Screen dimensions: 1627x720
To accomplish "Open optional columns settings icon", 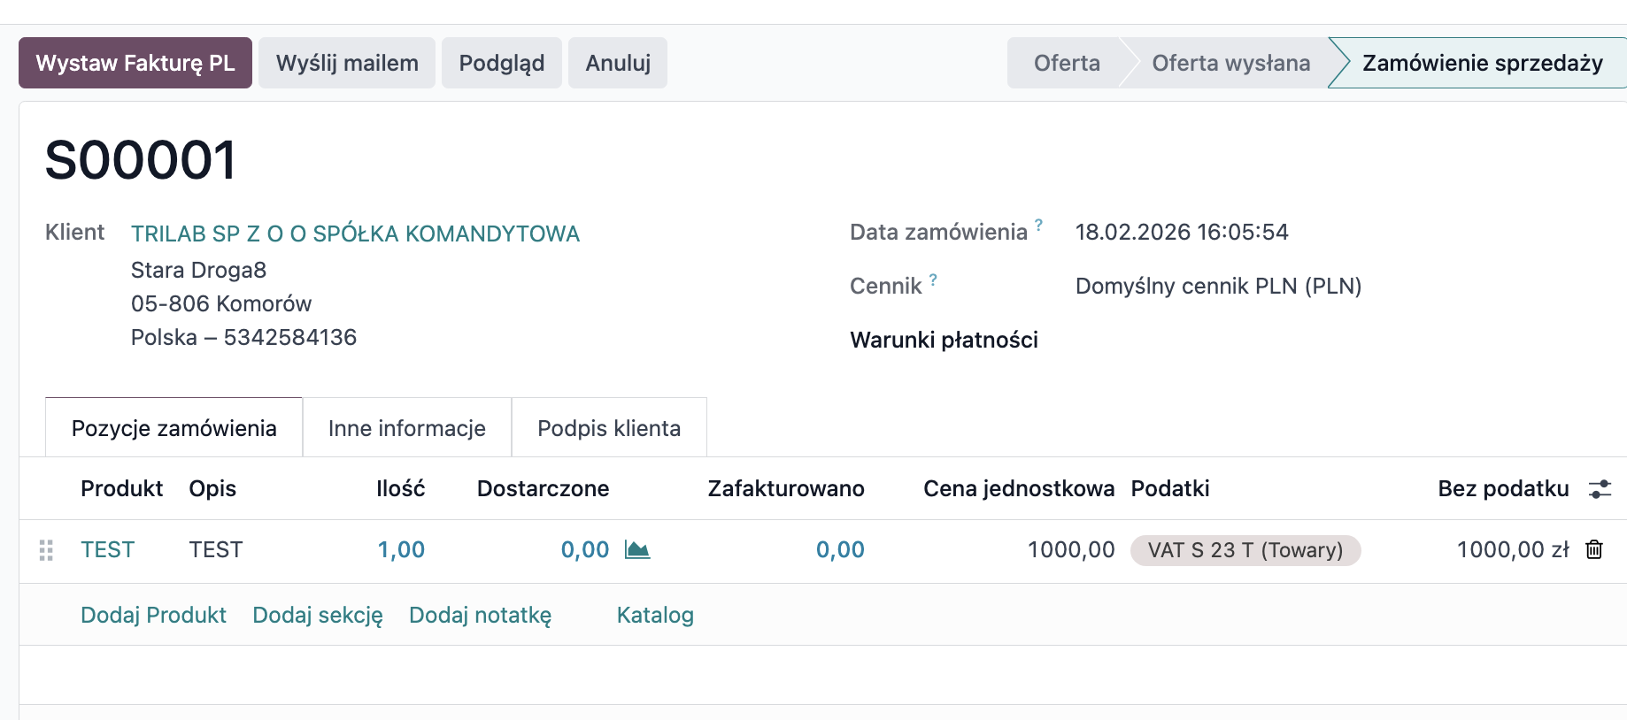I will (x=1600, y=489).
